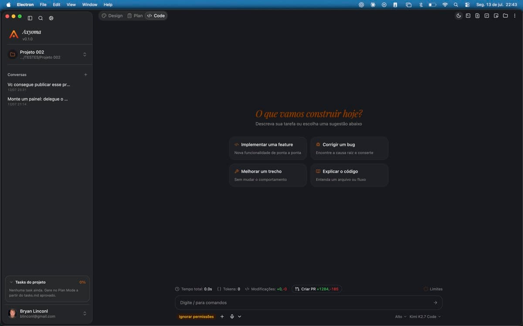Click the Axyoma logo

point(14,34)
